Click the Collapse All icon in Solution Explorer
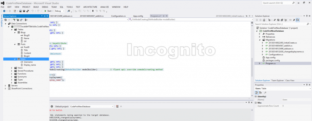 point(282,20)
